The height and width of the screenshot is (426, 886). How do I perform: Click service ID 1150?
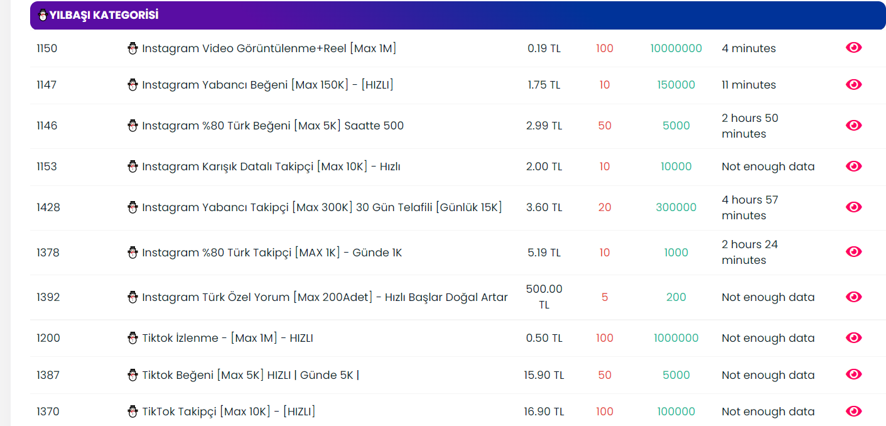click(x=47, y=48)
